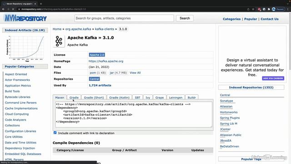The width and height of the screenshot is (291, 164).
Task: Click the share icon in address bar
Action: pos(248,9)
